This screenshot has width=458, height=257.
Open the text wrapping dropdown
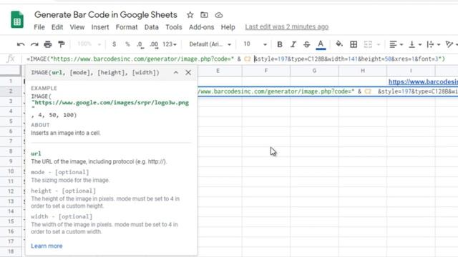434,44
